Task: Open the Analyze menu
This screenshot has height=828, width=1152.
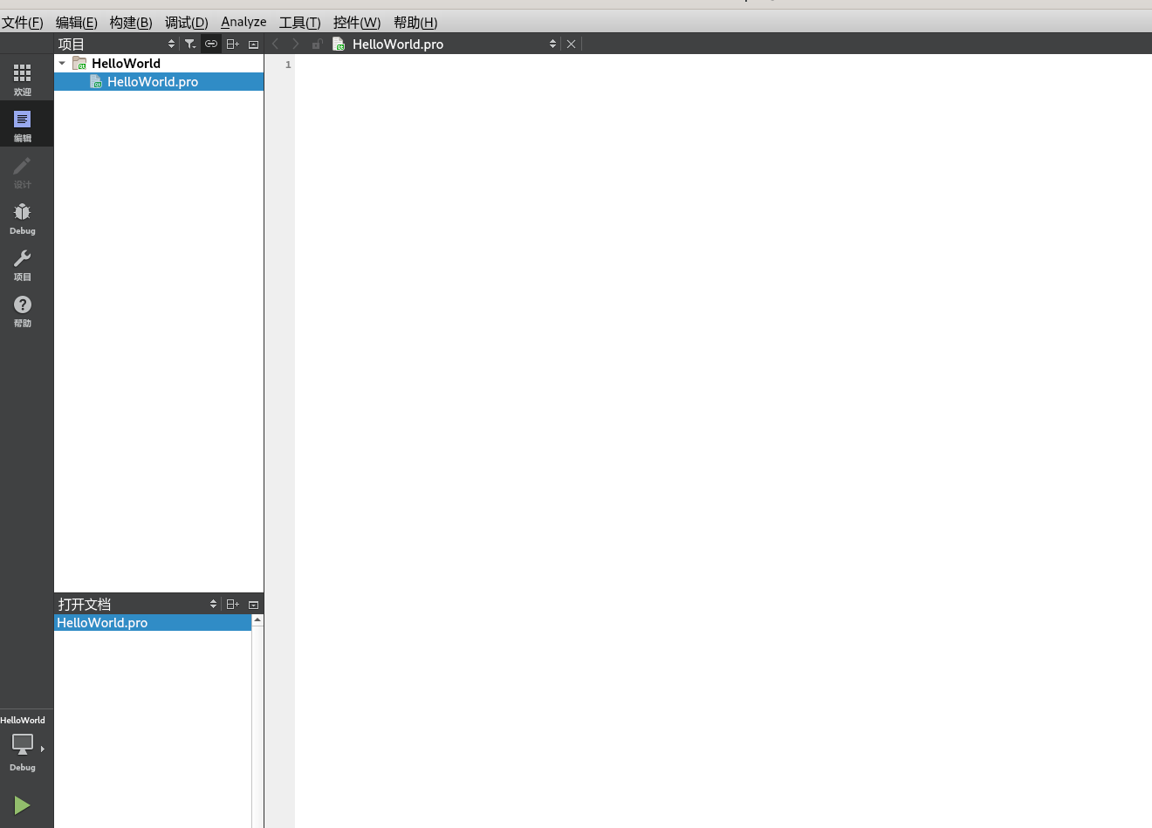Action: coord(243,22)
